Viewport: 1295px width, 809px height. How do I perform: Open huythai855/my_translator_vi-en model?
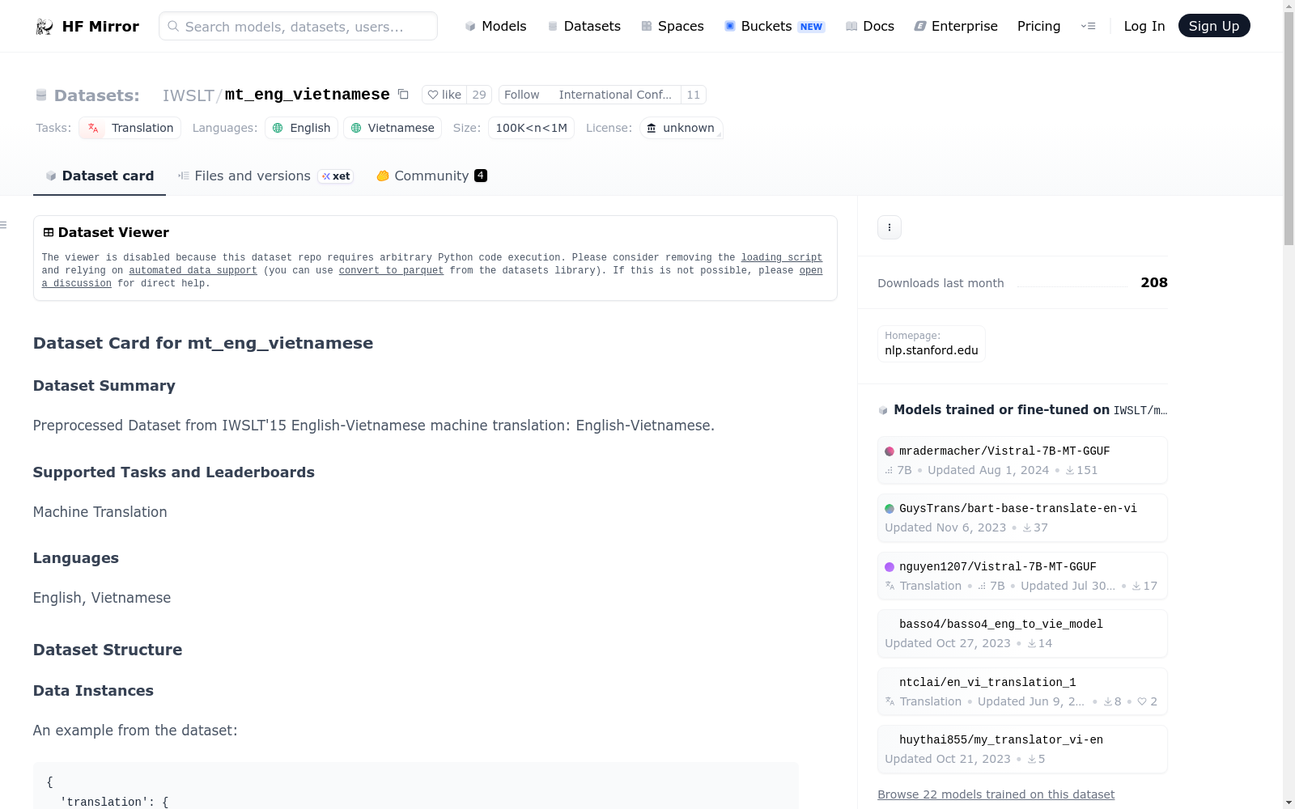click(1022, 749)
